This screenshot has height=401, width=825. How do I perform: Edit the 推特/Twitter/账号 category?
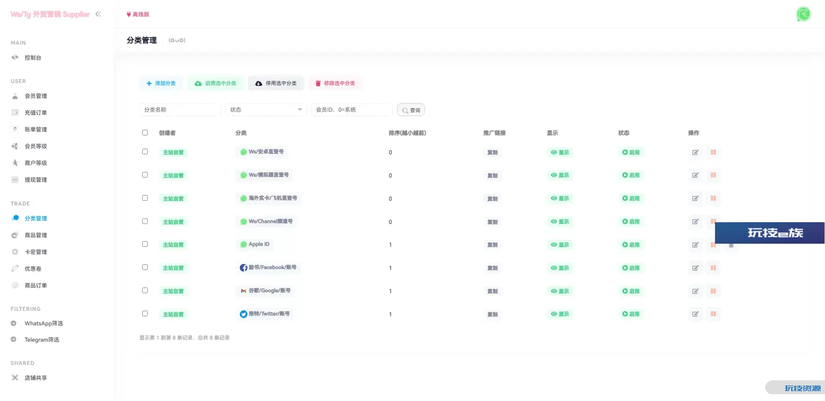pos(695,314)
